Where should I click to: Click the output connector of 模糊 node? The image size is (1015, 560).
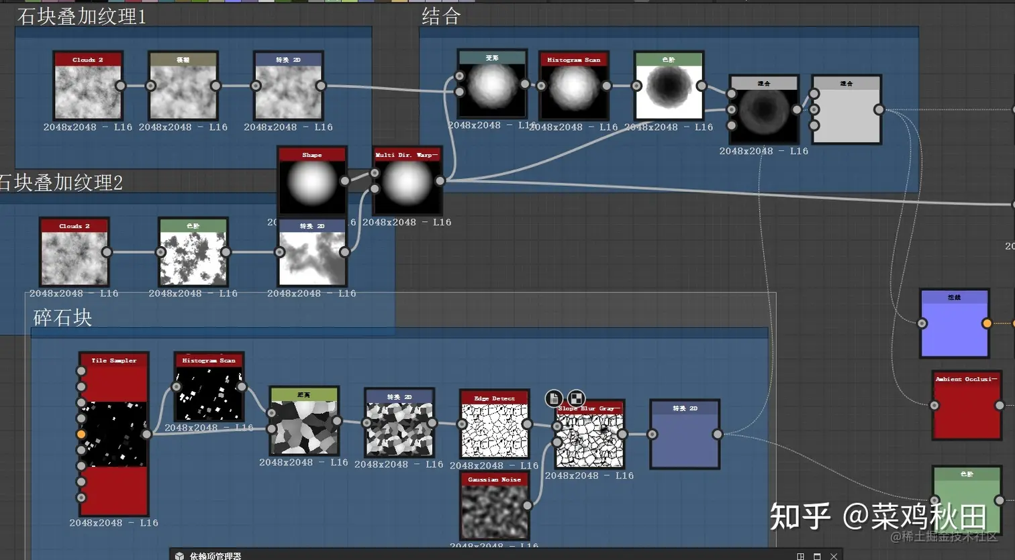point(215,86)
